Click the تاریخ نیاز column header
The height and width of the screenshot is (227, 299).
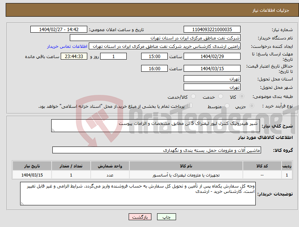tap(32, 166)
